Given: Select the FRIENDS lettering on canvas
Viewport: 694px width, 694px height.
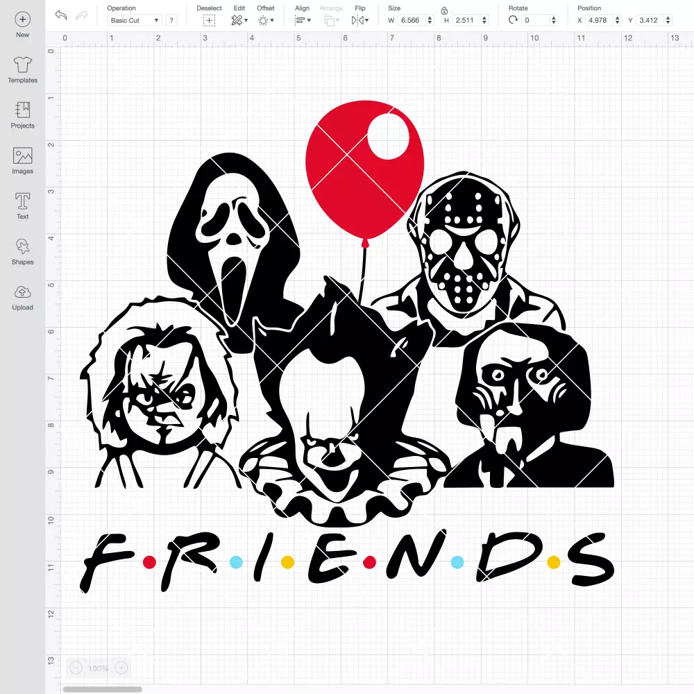Looking at the screenshot, I should [348, 561].
